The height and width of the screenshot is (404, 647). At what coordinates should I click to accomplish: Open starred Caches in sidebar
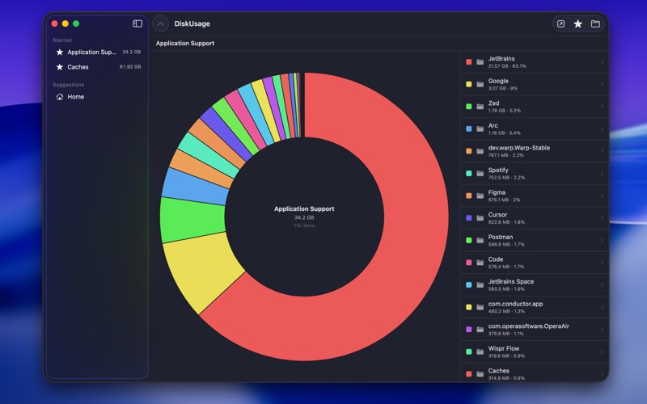click(97, 67)
